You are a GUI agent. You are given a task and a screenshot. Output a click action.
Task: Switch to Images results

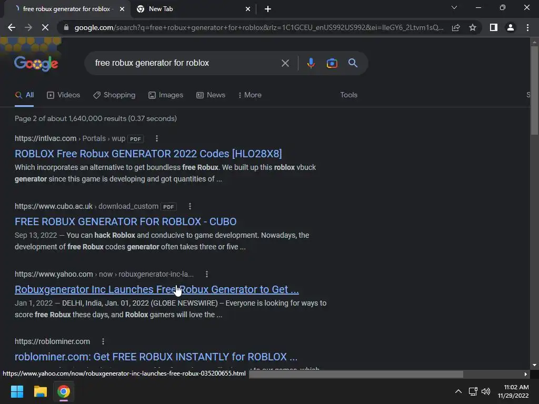click(166, 95)
